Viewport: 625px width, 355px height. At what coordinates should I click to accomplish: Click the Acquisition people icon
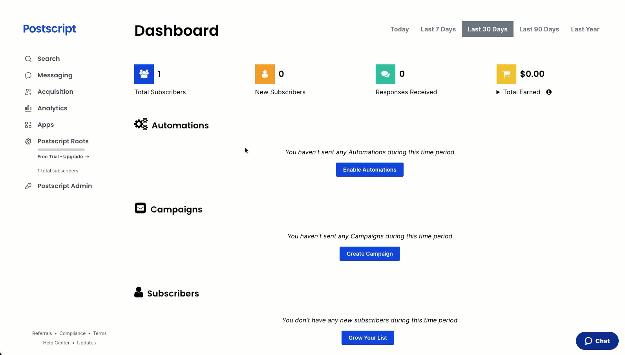28,92
